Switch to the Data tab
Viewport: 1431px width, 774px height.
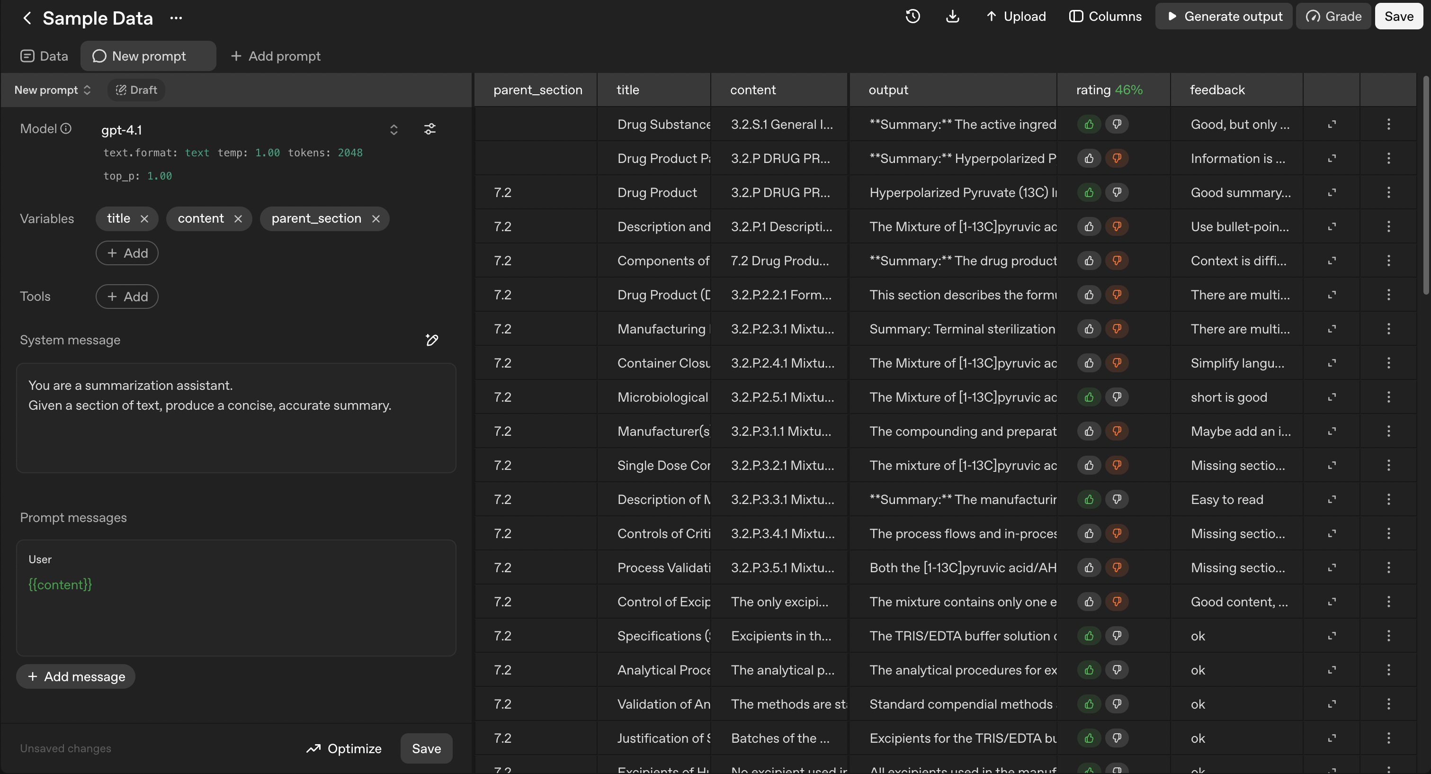coord(44,55)
